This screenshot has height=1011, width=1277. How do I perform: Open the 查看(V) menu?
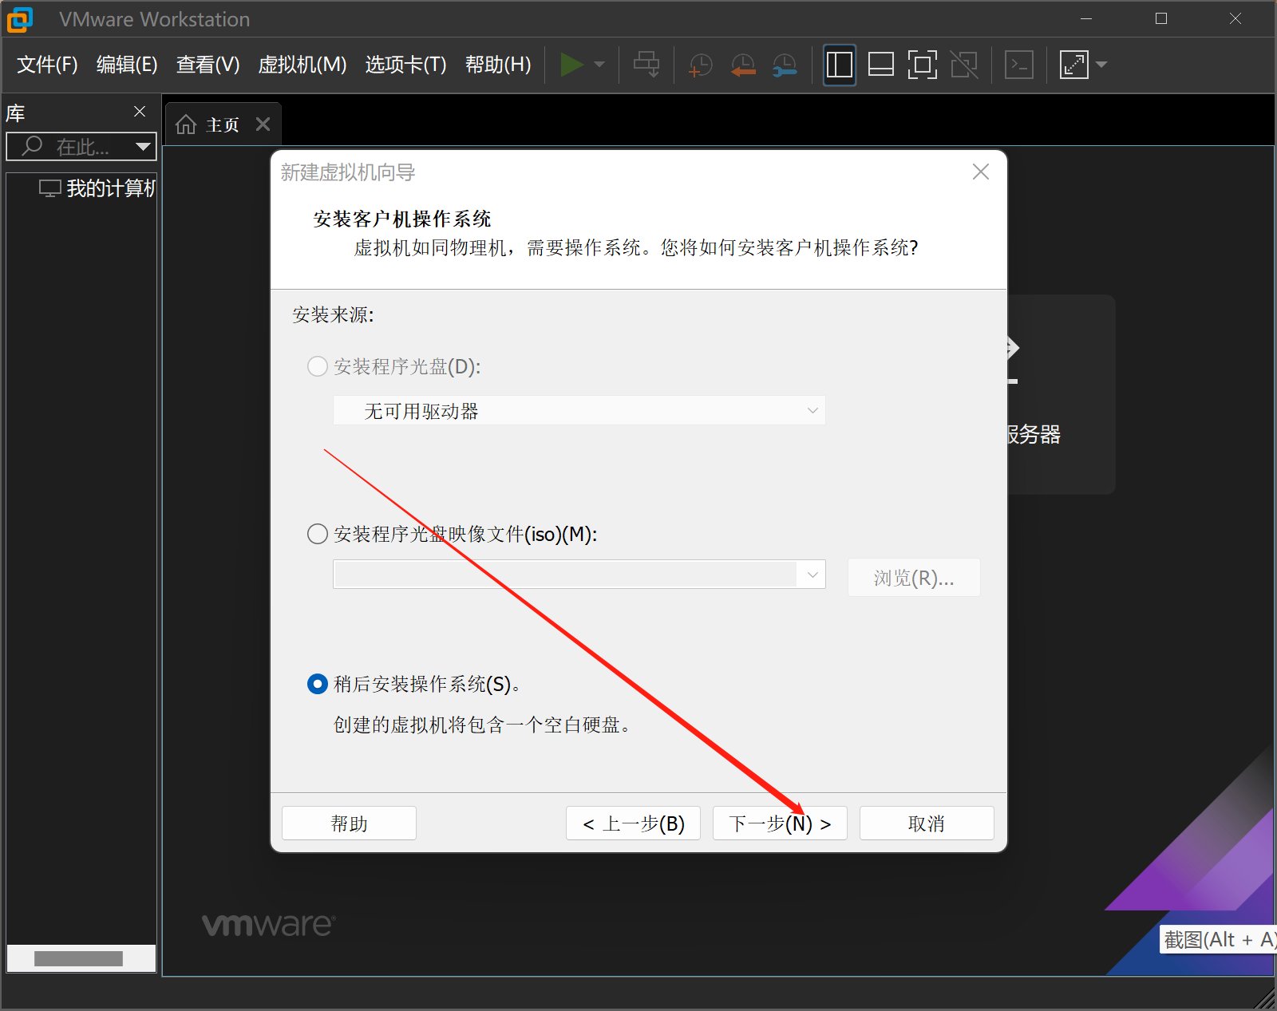[x=208, y=65]
